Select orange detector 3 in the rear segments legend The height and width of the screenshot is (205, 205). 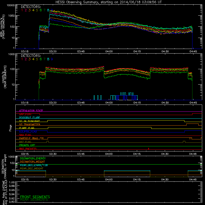pyautogui.click(x=29, y=59)
